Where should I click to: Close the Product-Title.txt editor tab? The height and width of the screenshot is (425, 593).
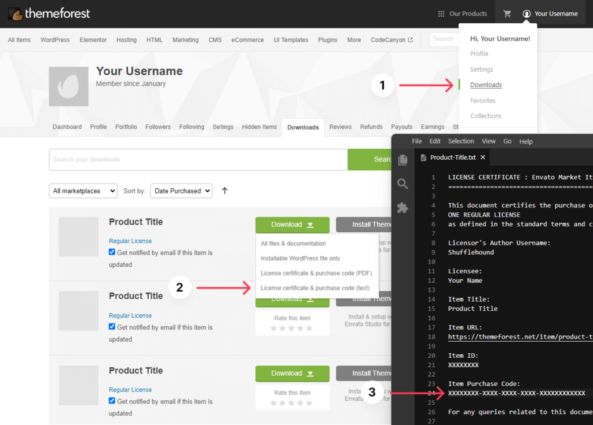point(483,157)
